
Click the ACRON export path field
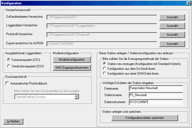click(x=102, y=44)
